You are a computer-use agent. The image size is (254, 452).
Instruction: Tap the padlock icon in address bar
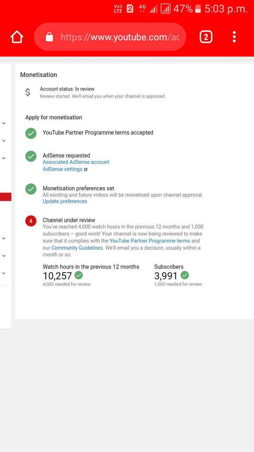[49, 37]
